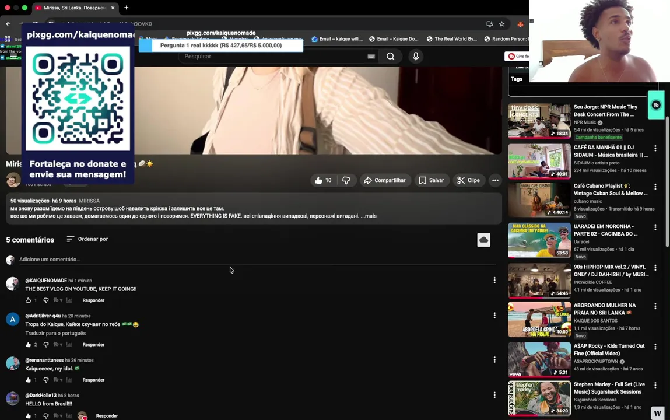
Task: Save the video with Salvar
Action: point(432,180)
